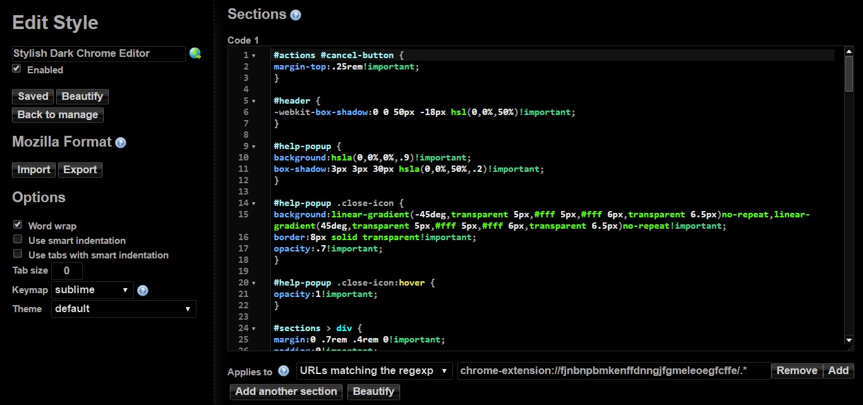Open the Theme dropdown set to default
863x405 pixels.
point(123,309)
